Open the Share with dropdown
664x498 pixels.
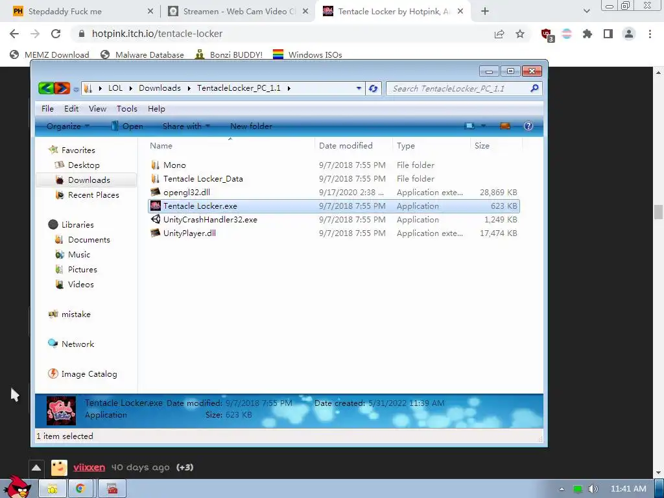pos(186,126)
